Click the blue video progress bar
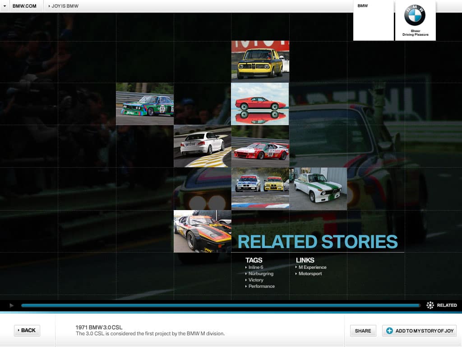 click(220, 305)
